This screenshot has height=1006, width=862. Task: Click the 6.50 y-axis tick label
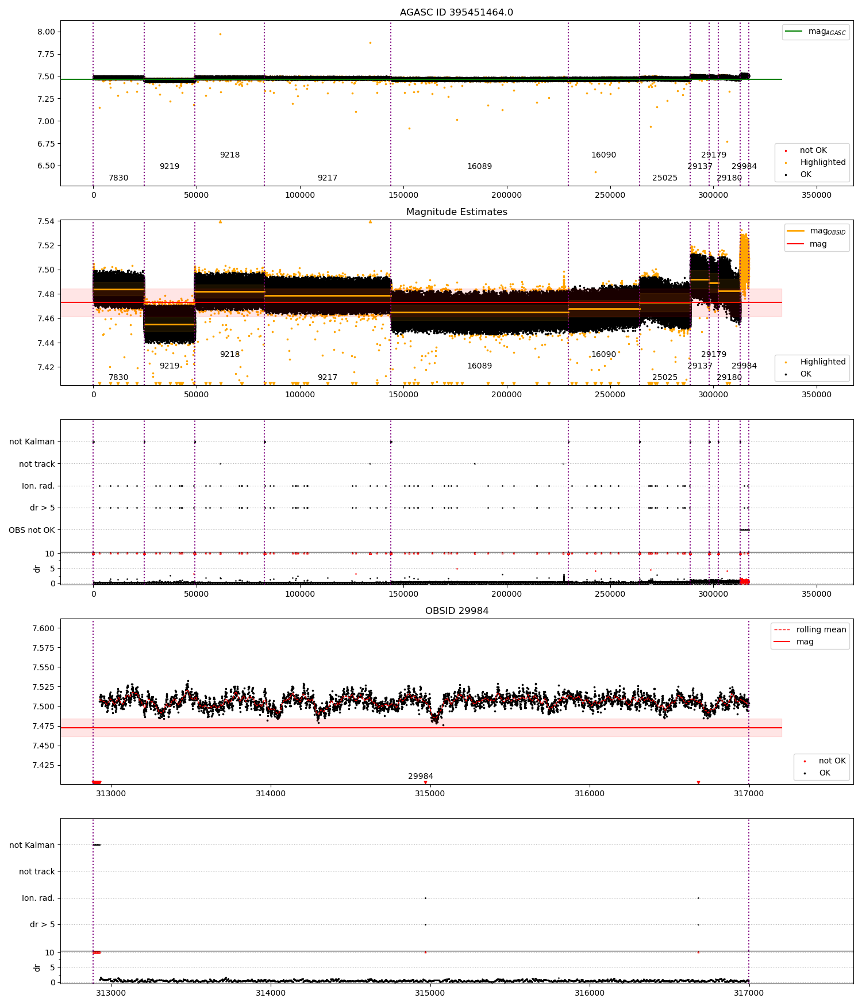pos(45,166)
